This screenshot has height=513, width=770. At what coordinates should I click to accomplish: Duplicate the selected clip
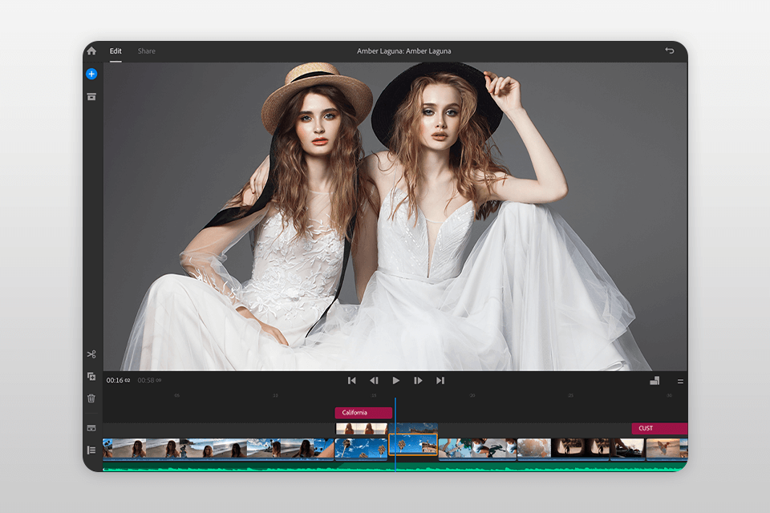point(91,376)
